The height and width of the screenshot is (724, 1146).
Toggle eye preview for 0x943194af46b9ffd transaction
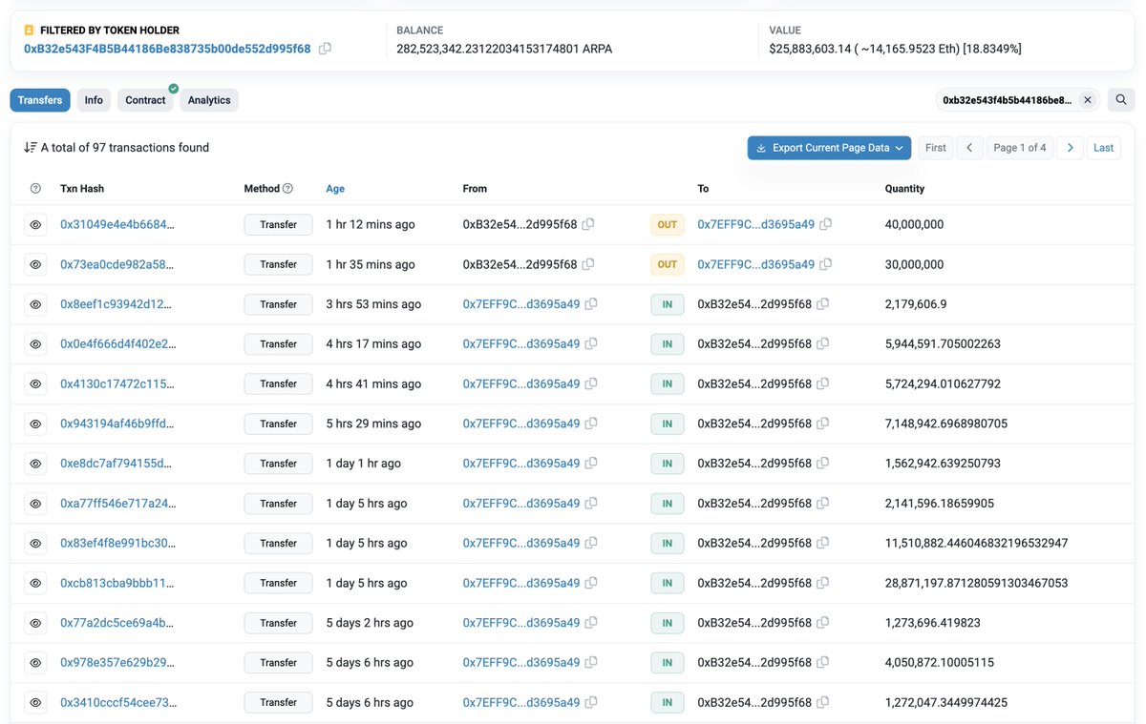tap(35, 424)
